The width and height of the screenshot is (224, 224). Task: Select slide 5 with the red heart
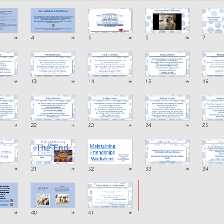[x=110, y=20]
